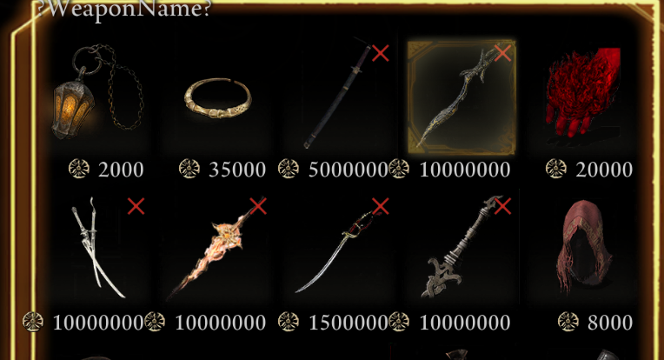Click red X on the katana item

coord(381,53)
